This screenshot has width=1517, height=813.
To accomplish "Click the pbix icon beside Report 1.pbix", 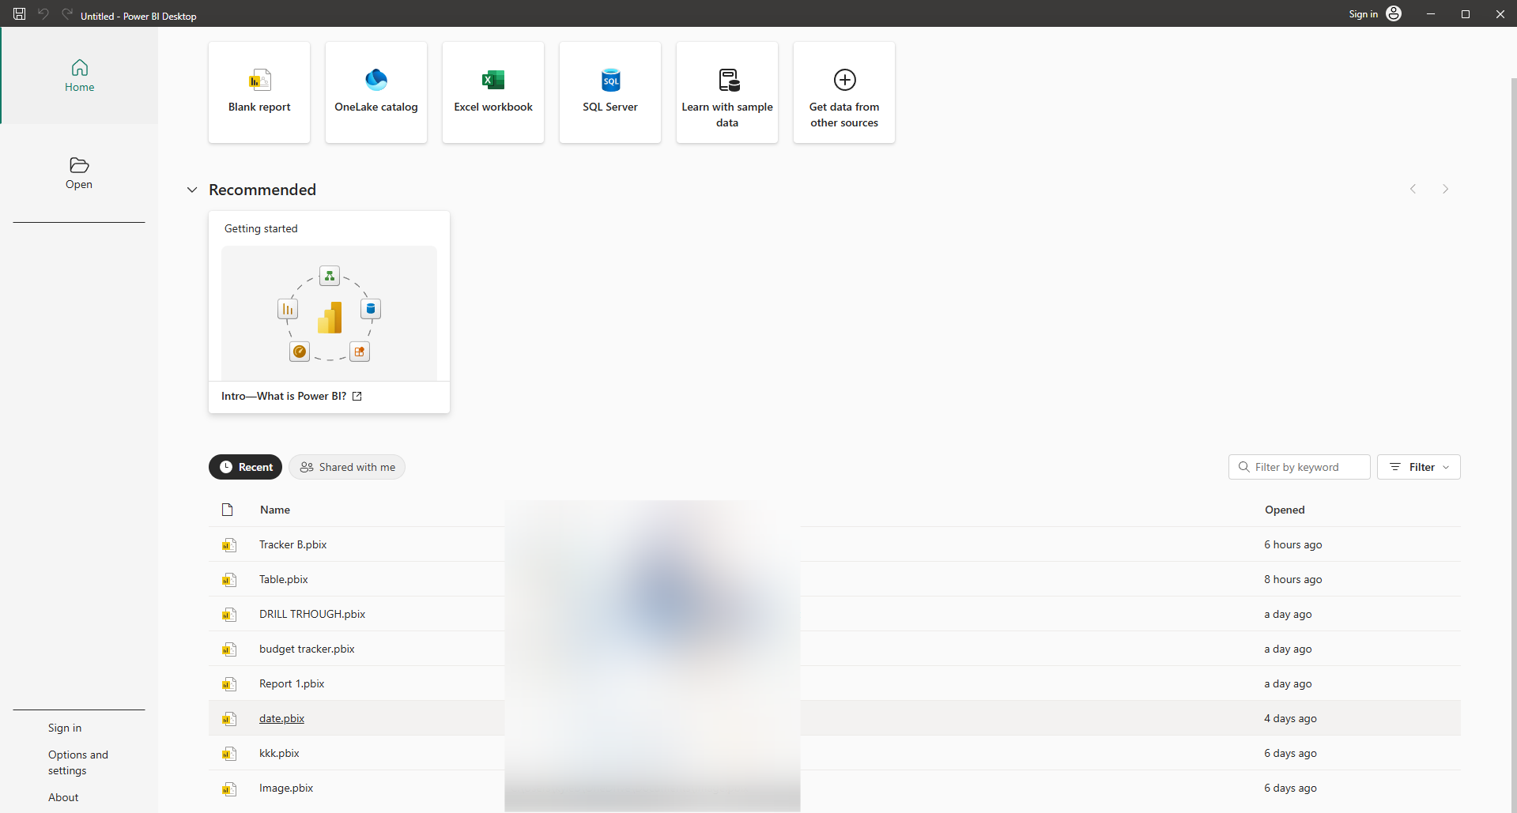I will [228, 683].
